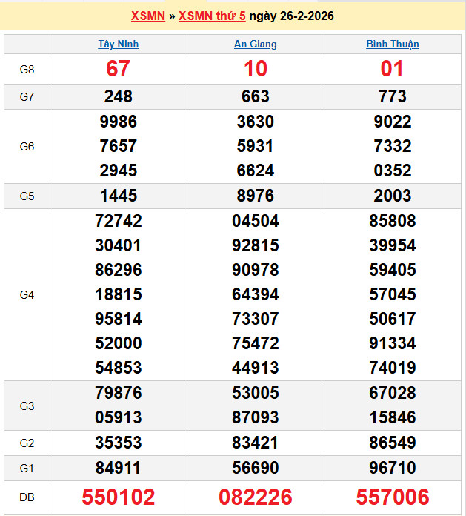Select the G1 number 84911
The image size is (466, 516).
[119, 468]
